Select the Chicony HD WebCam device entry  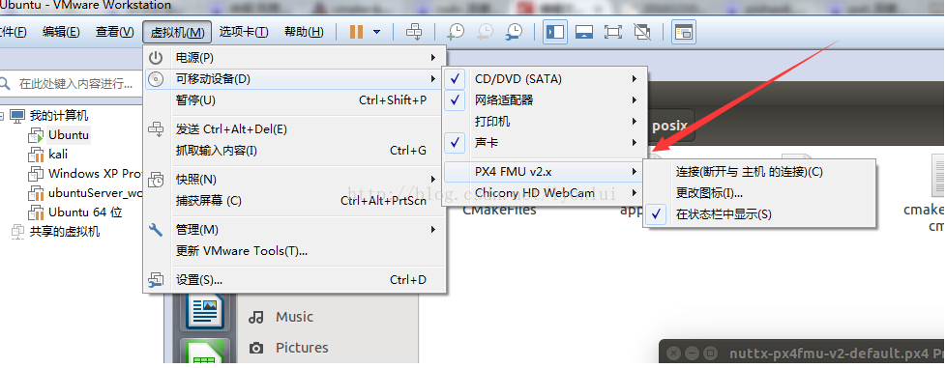(x=545, y=193)
